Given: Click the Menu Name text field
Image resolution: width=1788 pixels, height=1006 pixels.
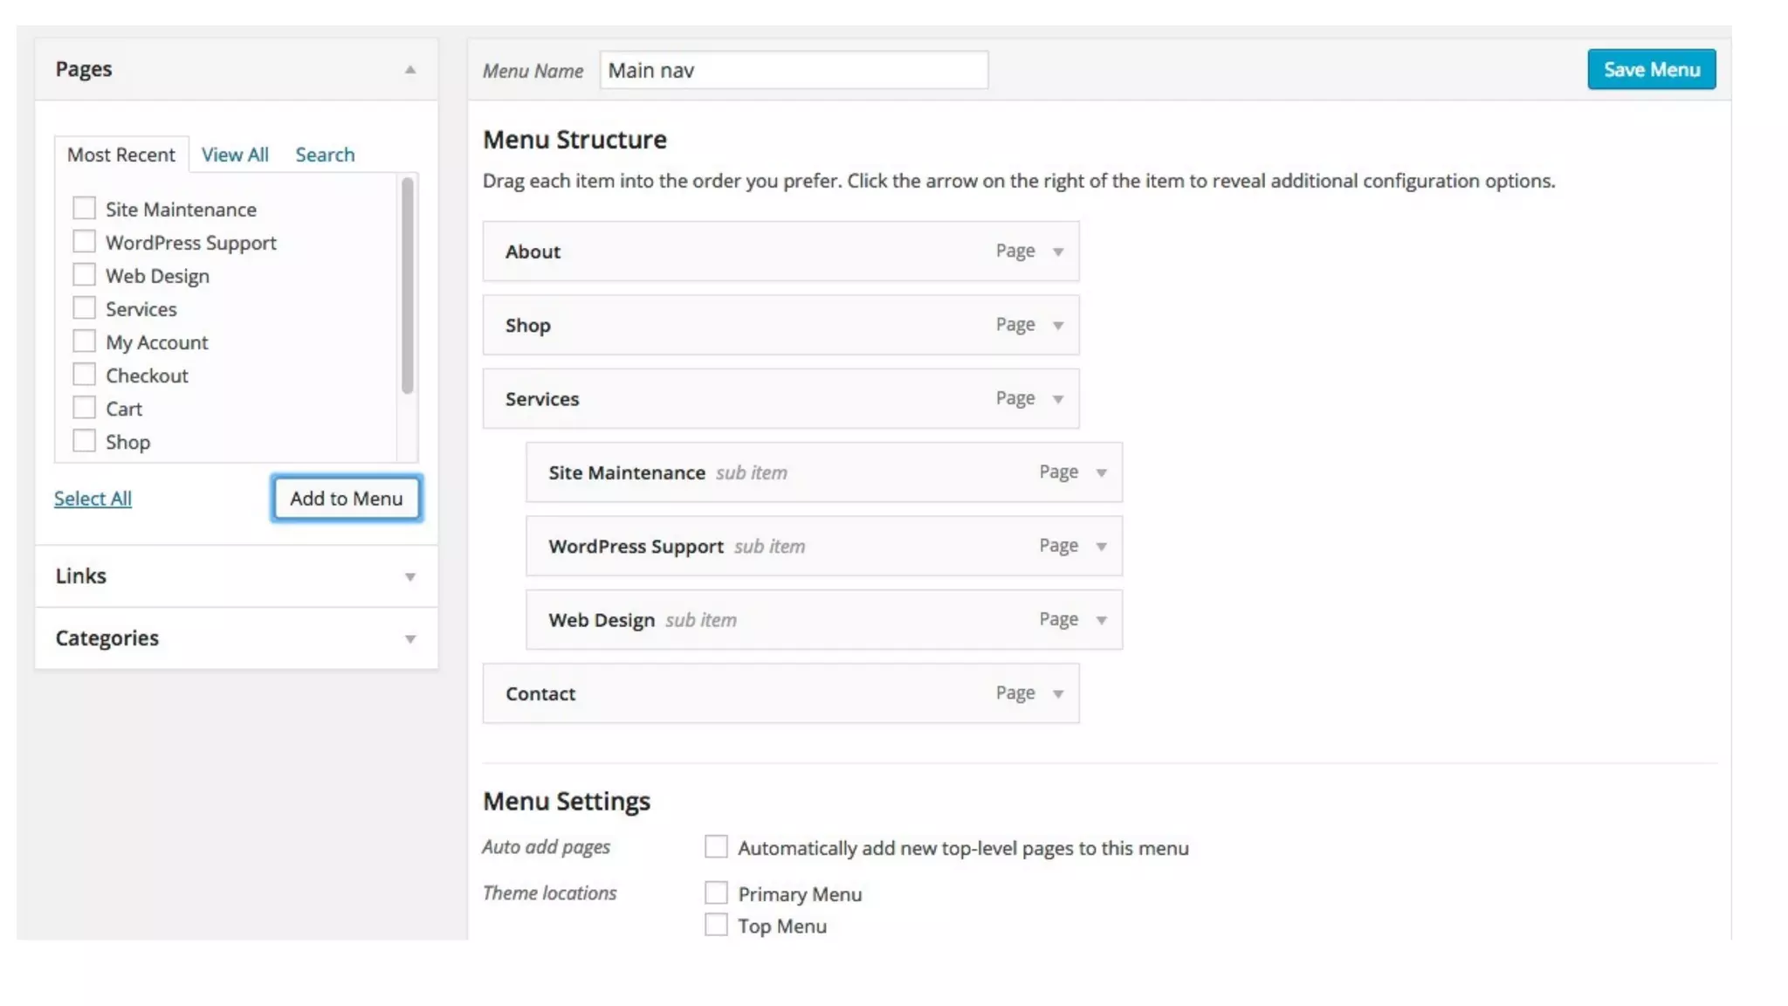Looking at the screenshot, I should [x=793, y=71].
